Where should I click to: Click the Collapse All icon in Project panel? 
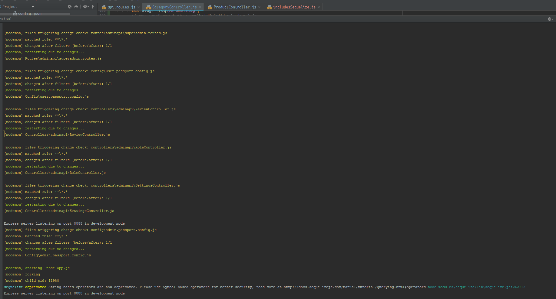coord(76,7)
